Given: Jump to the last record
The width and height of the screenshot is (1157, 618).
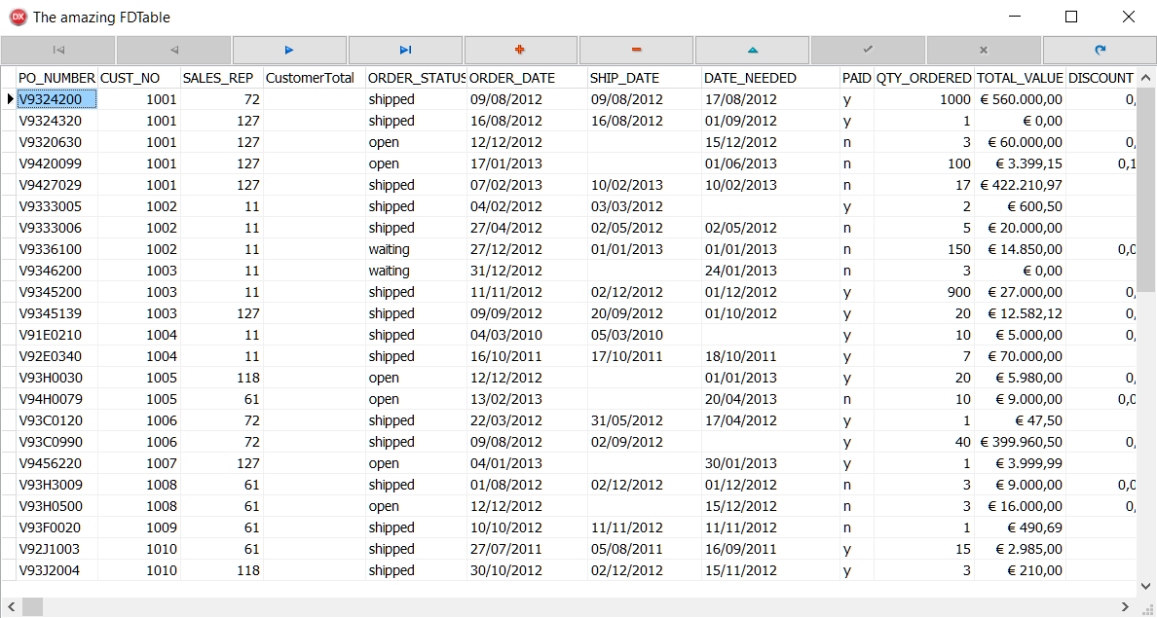Looking at the screenshot, I should tap(405, 50).
